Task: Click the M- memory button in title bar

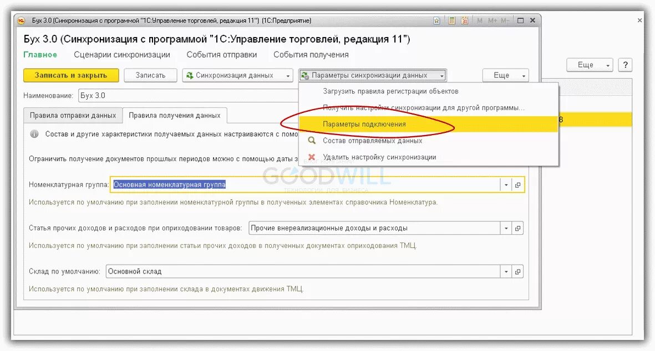Action: (x=505, y=20)
